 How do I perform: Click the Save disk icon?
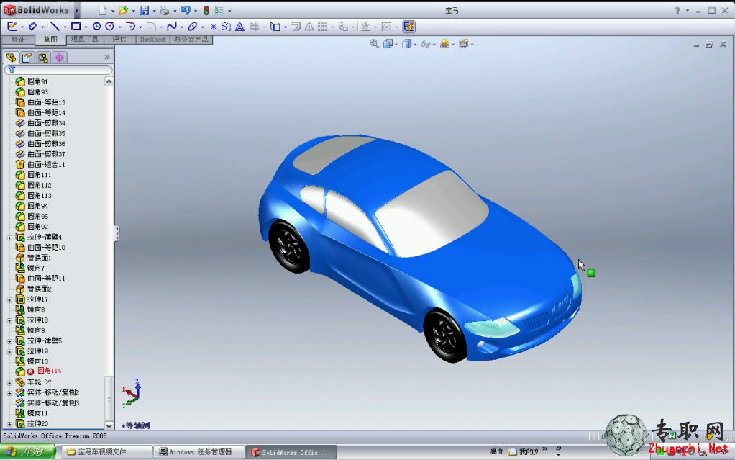pos(144,10)
